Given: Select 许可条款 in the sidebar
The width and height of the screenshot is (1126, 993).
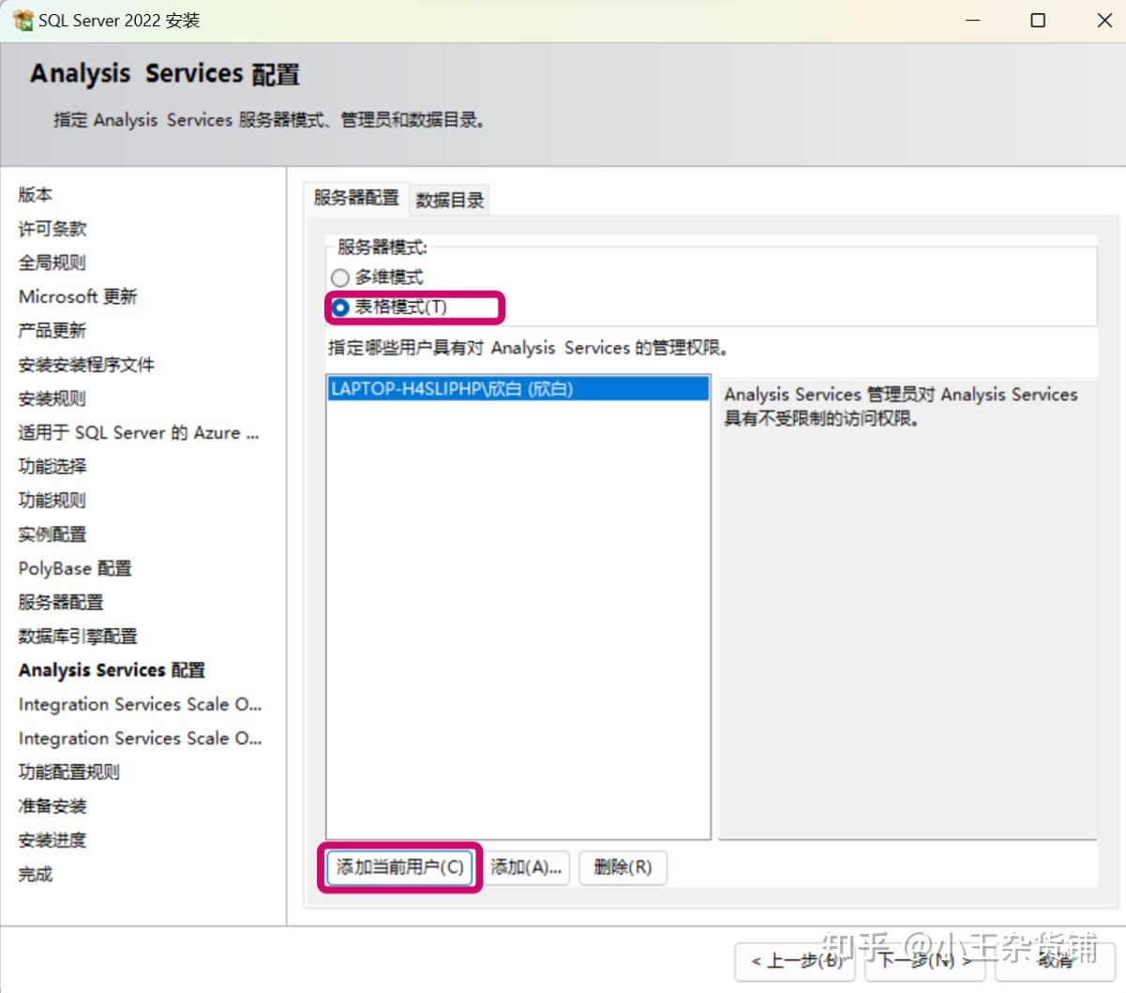Looking at the screenshot, I should pos(51,228).
